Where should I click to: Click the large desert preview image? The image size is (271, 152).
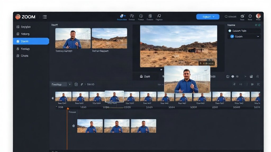pos(179,46)
